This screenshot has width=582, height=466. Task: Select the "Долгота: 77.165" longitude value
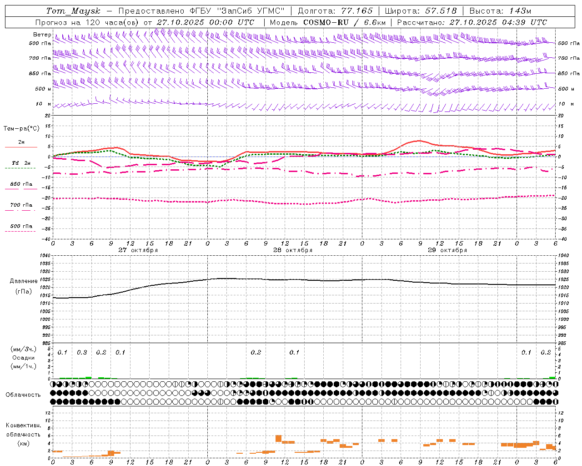click(x=335, y=11)
